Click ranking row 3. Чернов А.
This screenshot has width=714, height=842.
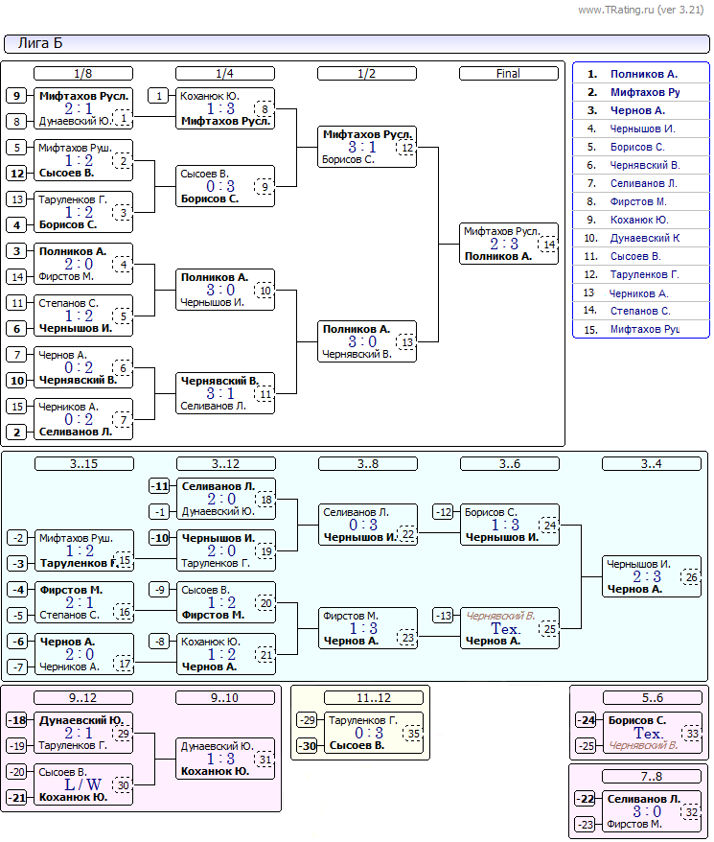641,110
